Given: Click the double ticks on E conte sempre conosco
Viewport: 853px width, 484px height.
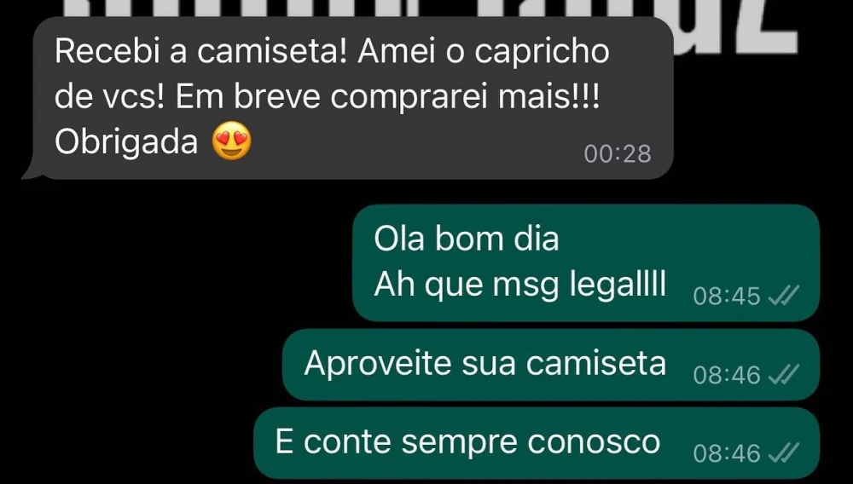Looking at the screenshot, I should point(783,453).
